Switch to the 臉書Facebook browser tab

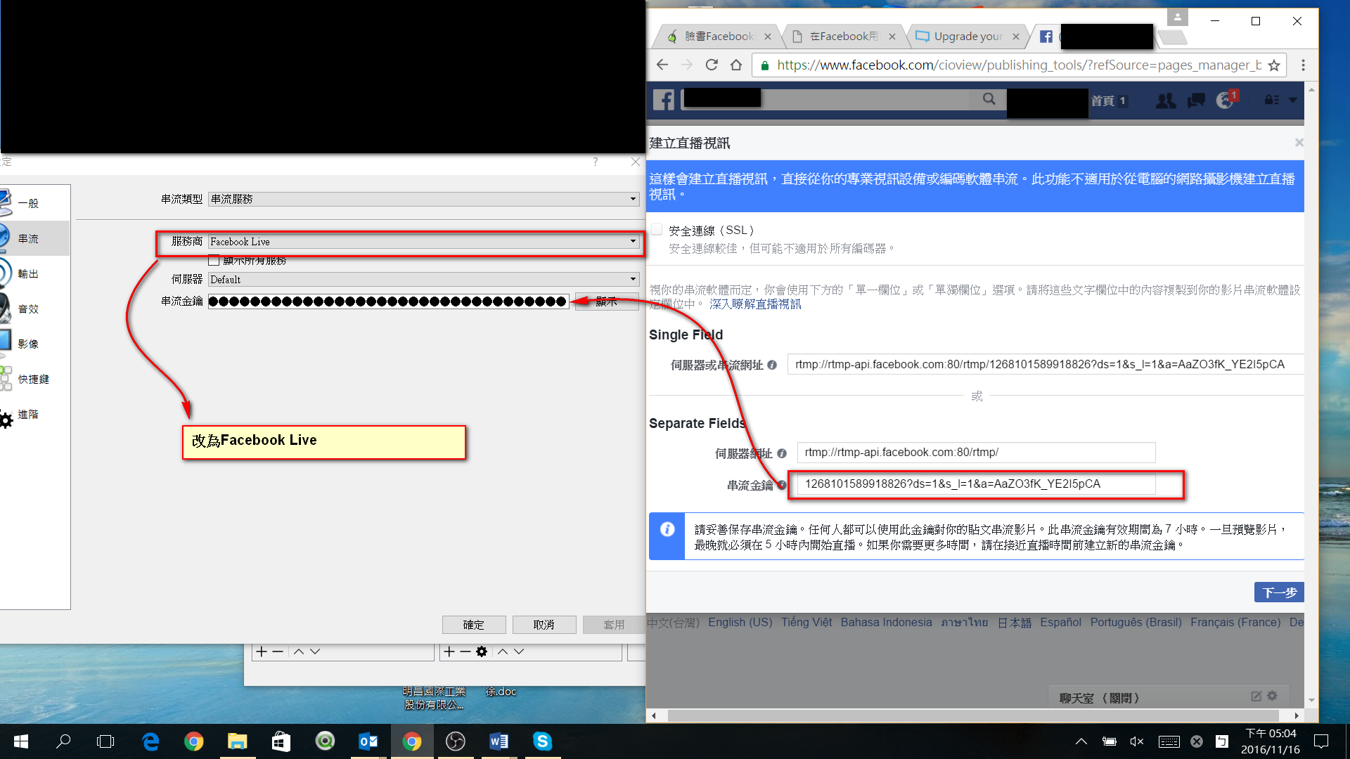tap(719, 36)
